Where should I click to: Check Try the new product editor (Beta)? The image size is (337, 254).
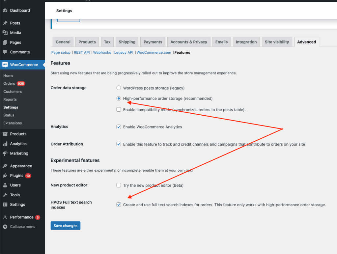tap(119, 185)
